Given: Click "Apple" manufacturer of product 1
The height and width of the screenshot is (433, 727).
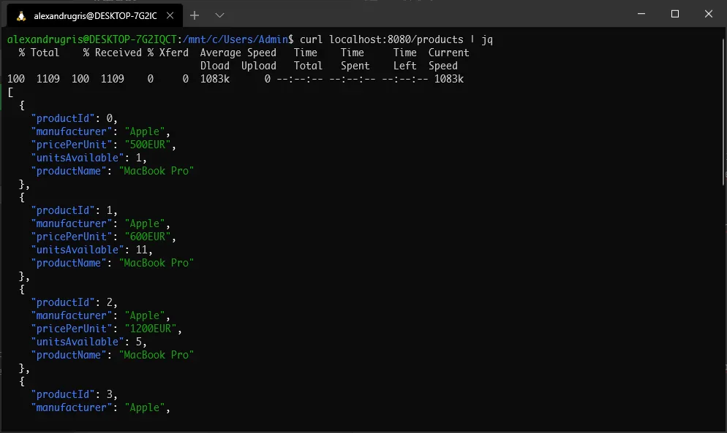Looking at the screenshot, I should point(145,223).
